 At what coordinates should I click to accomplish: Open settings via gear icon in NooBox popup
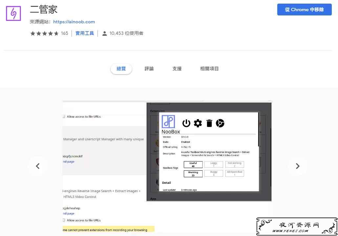pos(198,123)
